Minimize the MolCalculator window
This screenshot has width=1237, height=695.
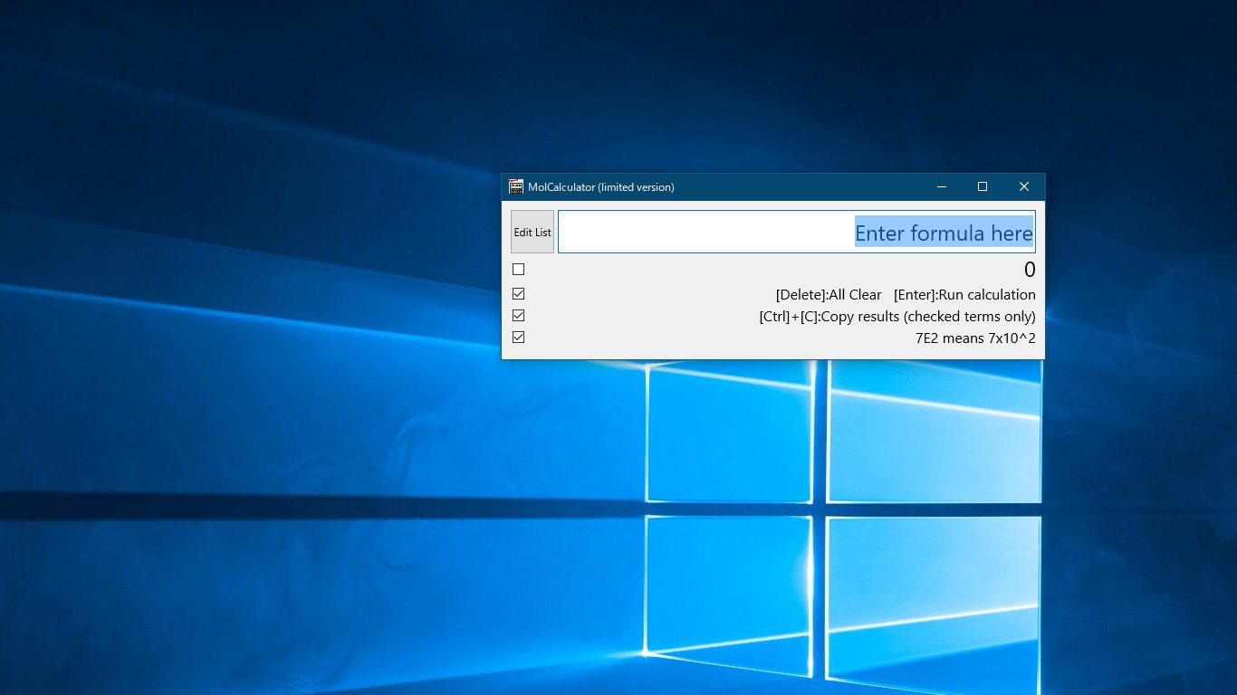pyautogui.click(x=942, y=186)
